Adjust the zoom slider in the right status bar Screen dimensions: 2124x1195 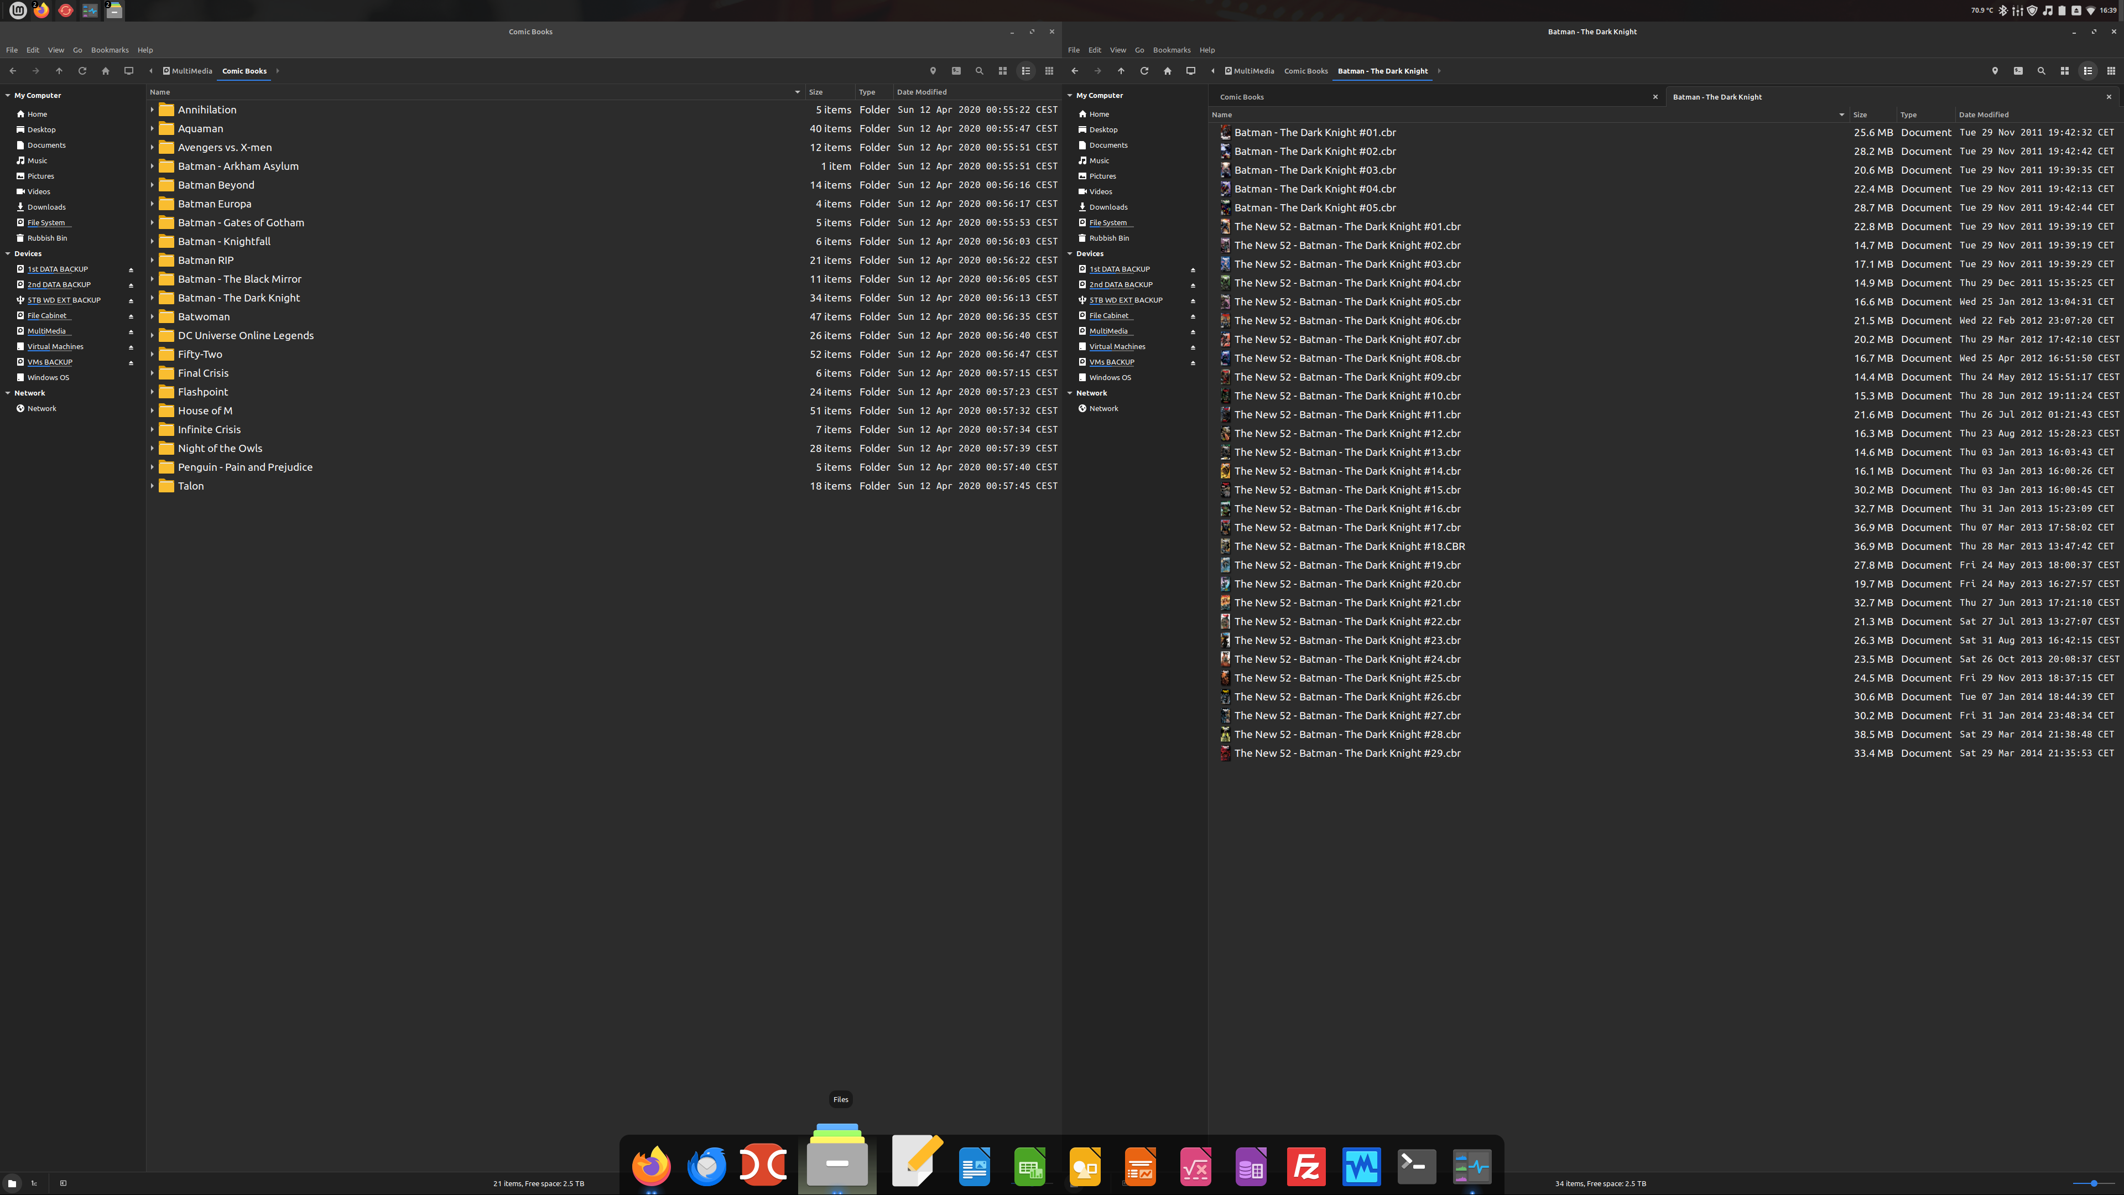2094,1183
